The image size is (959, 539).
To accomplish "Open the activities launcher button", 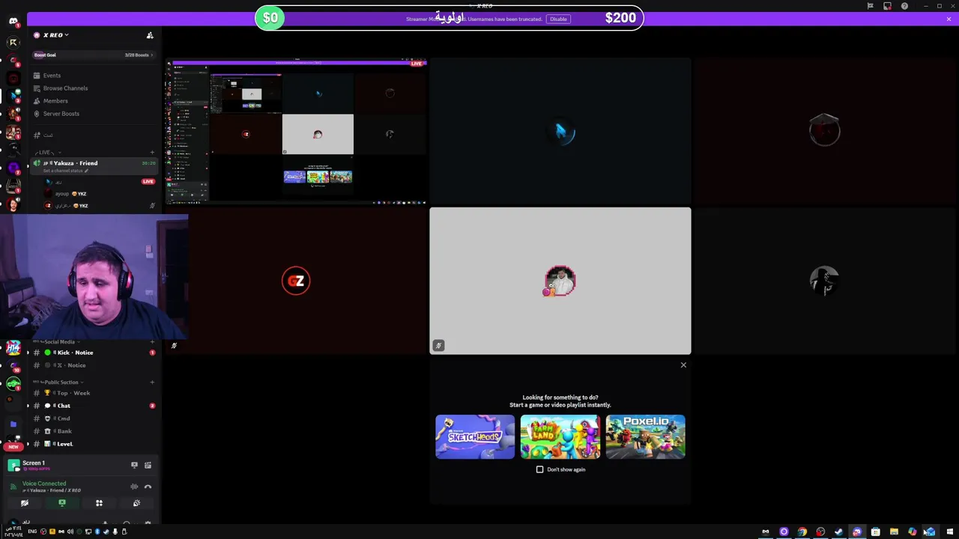I will [x=99, y=503].
